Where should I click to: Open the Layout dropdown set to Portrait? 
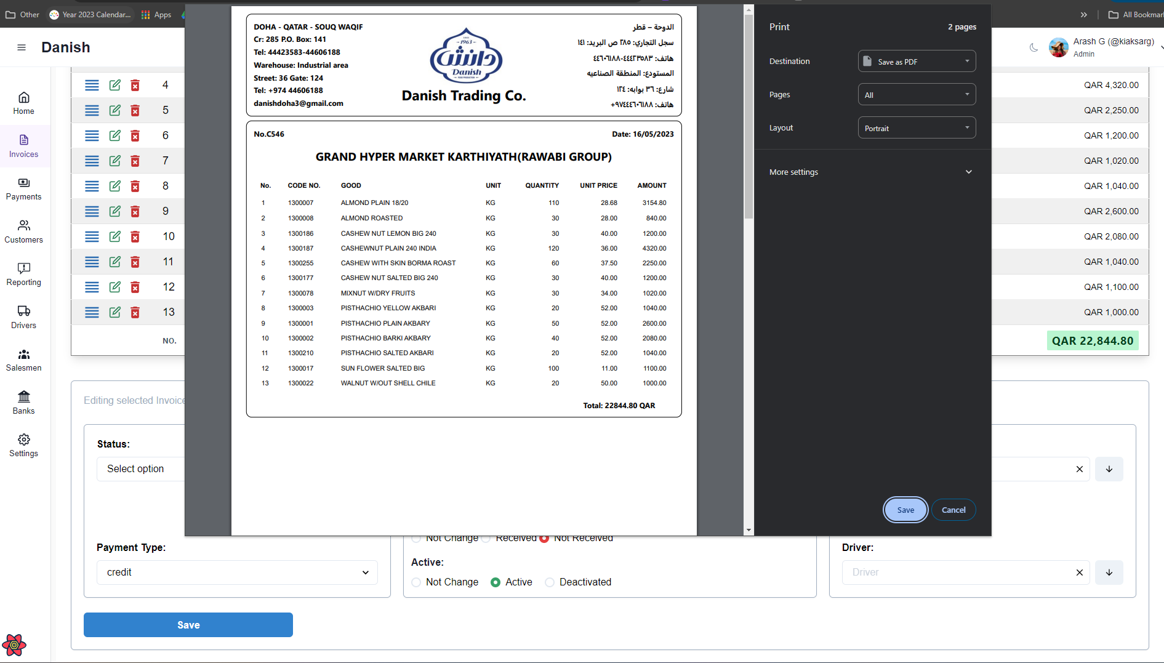(917, 128)
